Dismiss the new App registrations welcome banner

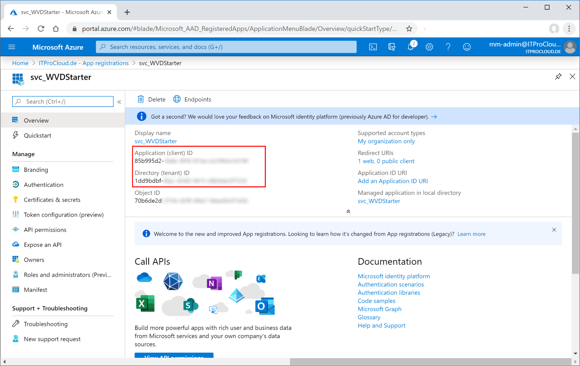554,230
